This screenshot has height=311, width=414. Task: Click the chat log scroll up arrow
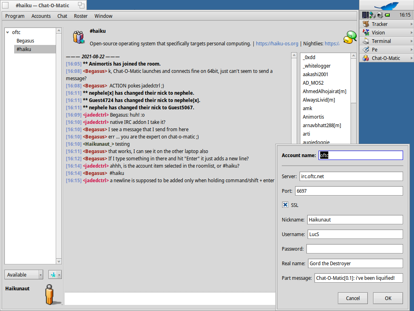tap(294, 55)
